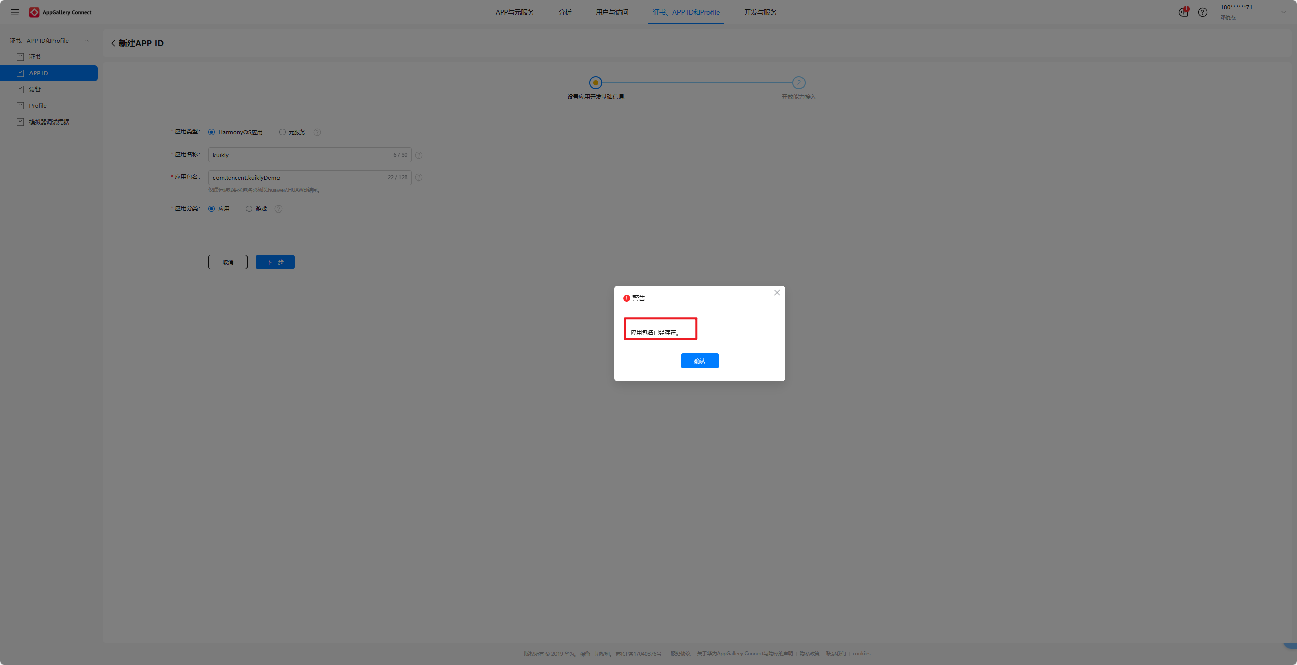Switch to the APP与元服务 tab
The image size is (1297, 665).
[x=514, y=12]
